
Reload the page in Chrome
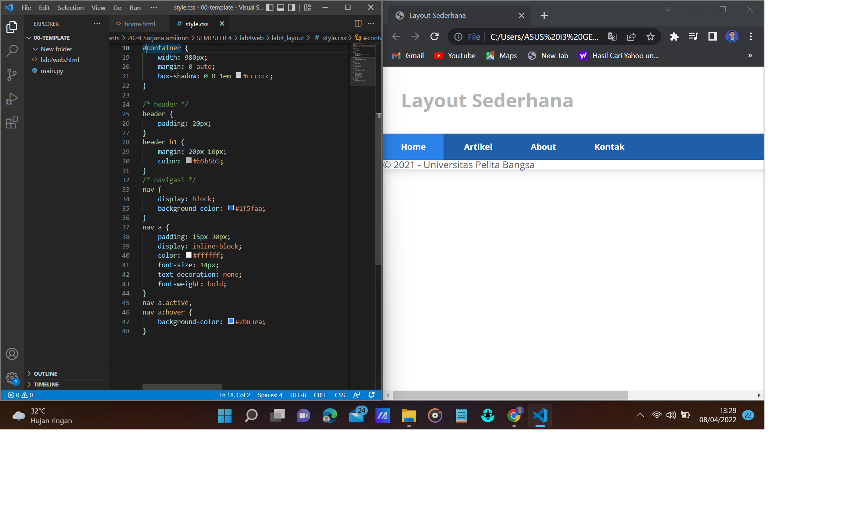coord(434,36)
